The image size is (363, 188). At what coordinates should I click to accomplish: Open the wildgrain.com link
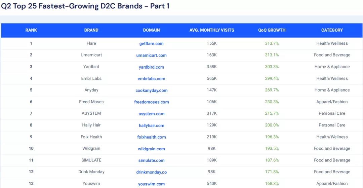coord(151,149)
